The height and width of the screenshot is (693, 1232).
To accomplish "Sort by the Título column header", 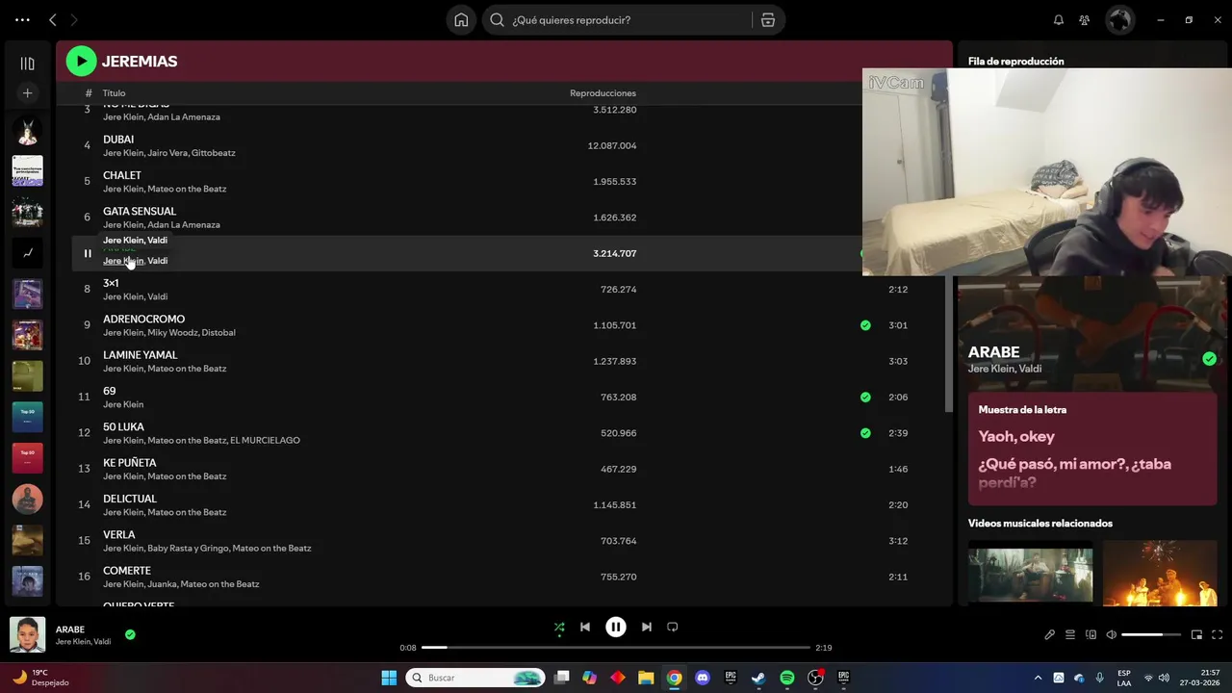I will point(114,93).
